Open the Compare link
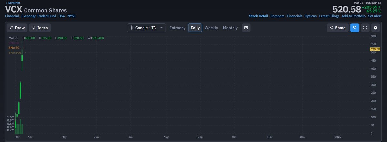Screen dimensions: 387x142 (277, 16)
